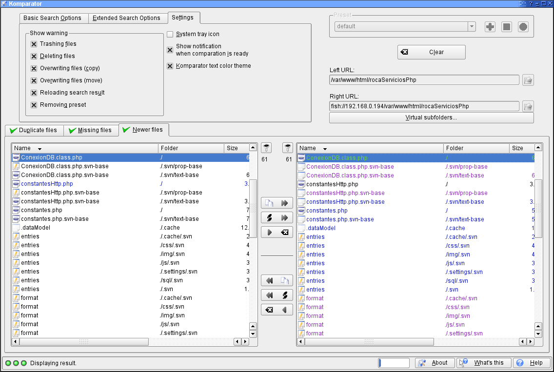The height and width of the screenshot is (372, 554).
Task: Click the left list filter funnel icon
Action: coord(266,148)
